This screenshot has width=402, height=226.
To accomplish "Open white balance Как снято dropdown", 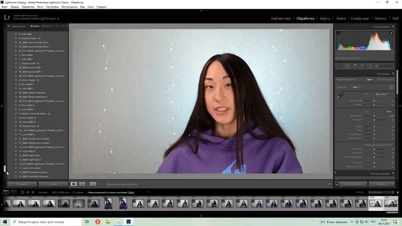I will [x=382, y=94].
